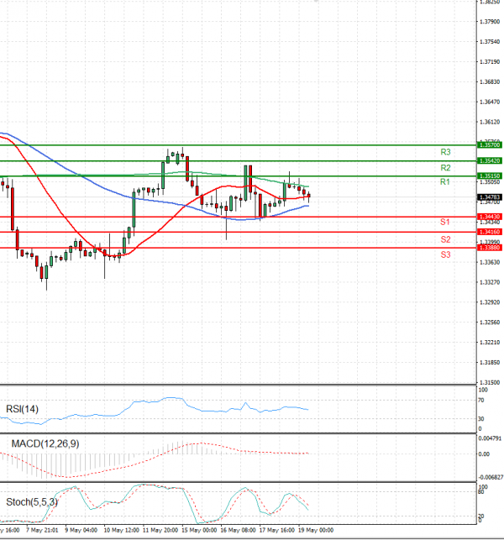Click the S3 support label
Viewport: 504px width, 540px height.
445,254
